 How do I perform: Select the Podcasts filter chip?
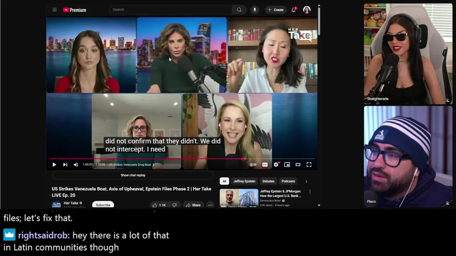[288, 181]
